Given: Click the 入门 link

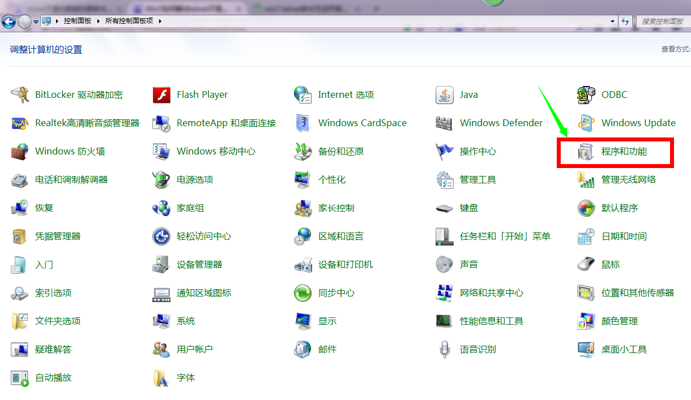Looking at the screenshot, I should point(44,264).
